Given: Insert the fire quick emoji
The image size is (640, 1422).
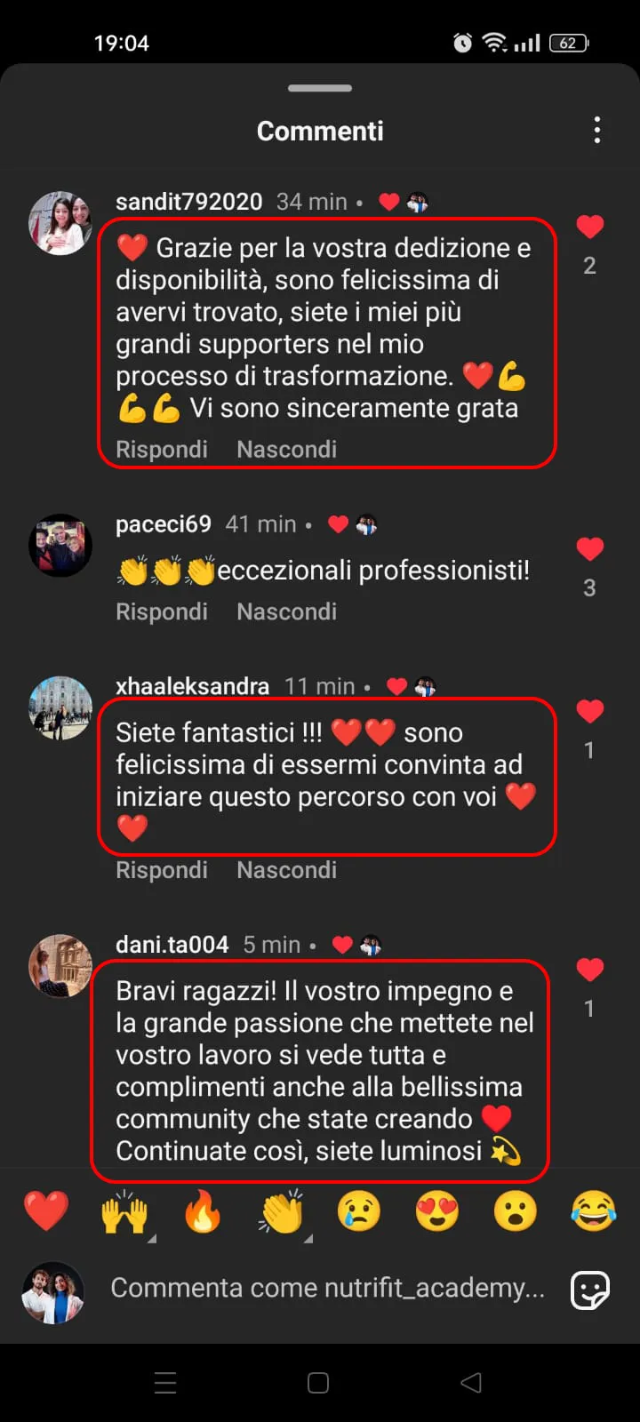Looking at the screenshot, I should tap(203, 1211).
